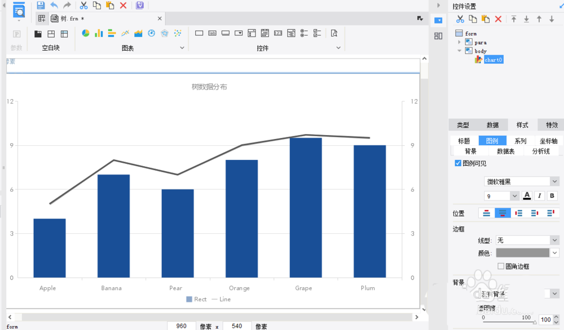The width and height of the screenshot is (564, 330).
Task: Click the width field showing 960
Action: [x=181, y=326]
